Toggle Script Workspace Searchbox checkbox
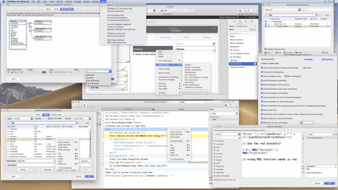 coord(262,81)
